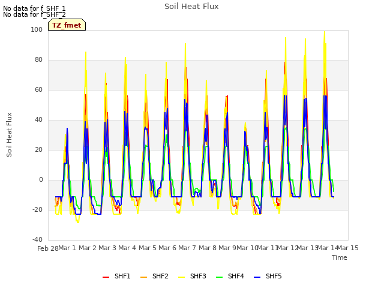Screen dimensions: 384x288
Task: Toggle the SHF2 legend entry
Action: click(154, 276)
